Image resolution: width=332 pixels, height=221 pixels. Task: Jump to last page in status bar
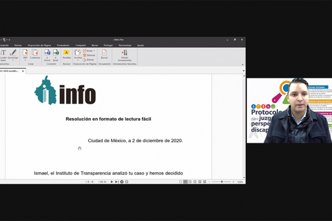117,182
